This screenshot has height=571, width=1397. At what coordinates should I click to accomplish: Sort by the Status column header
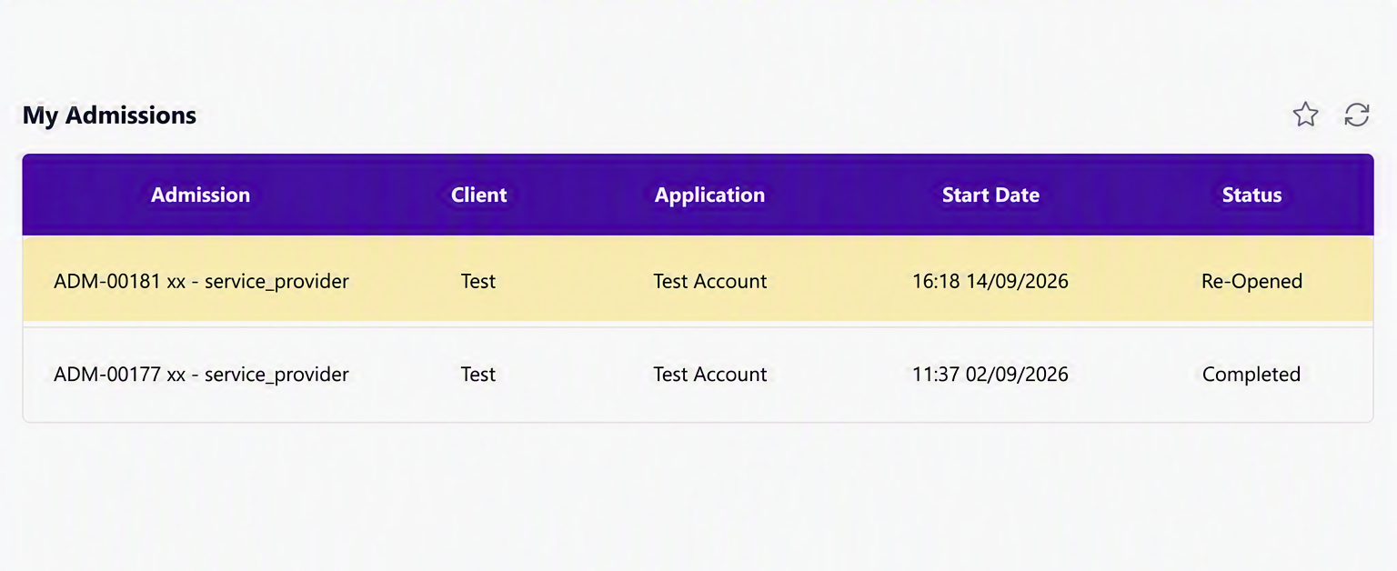(x=1251, y=195)
